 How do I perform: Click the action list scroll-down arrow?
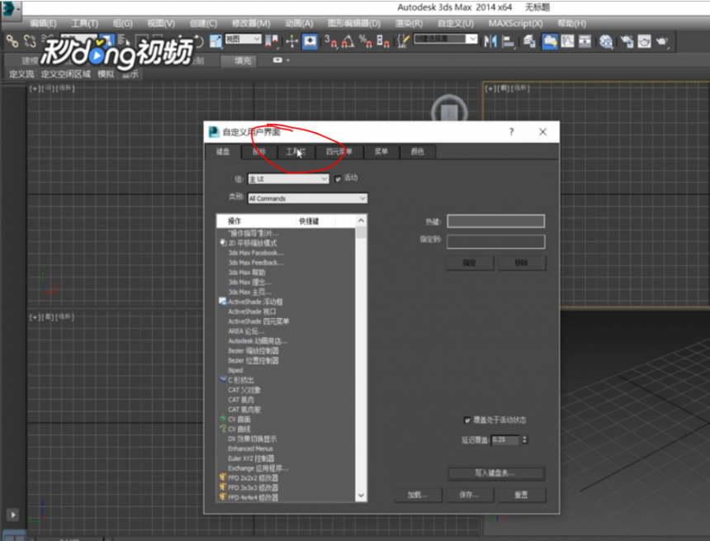tap(361, 496)
